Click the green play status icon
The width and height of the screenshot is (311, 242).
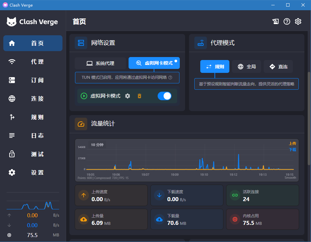(x=84, y=96)
